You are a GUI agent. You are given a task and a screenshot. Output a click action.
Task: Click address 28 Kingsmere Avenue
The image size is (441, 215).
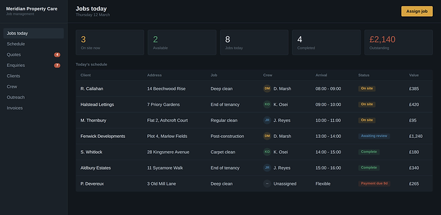[x=168, y=152]
